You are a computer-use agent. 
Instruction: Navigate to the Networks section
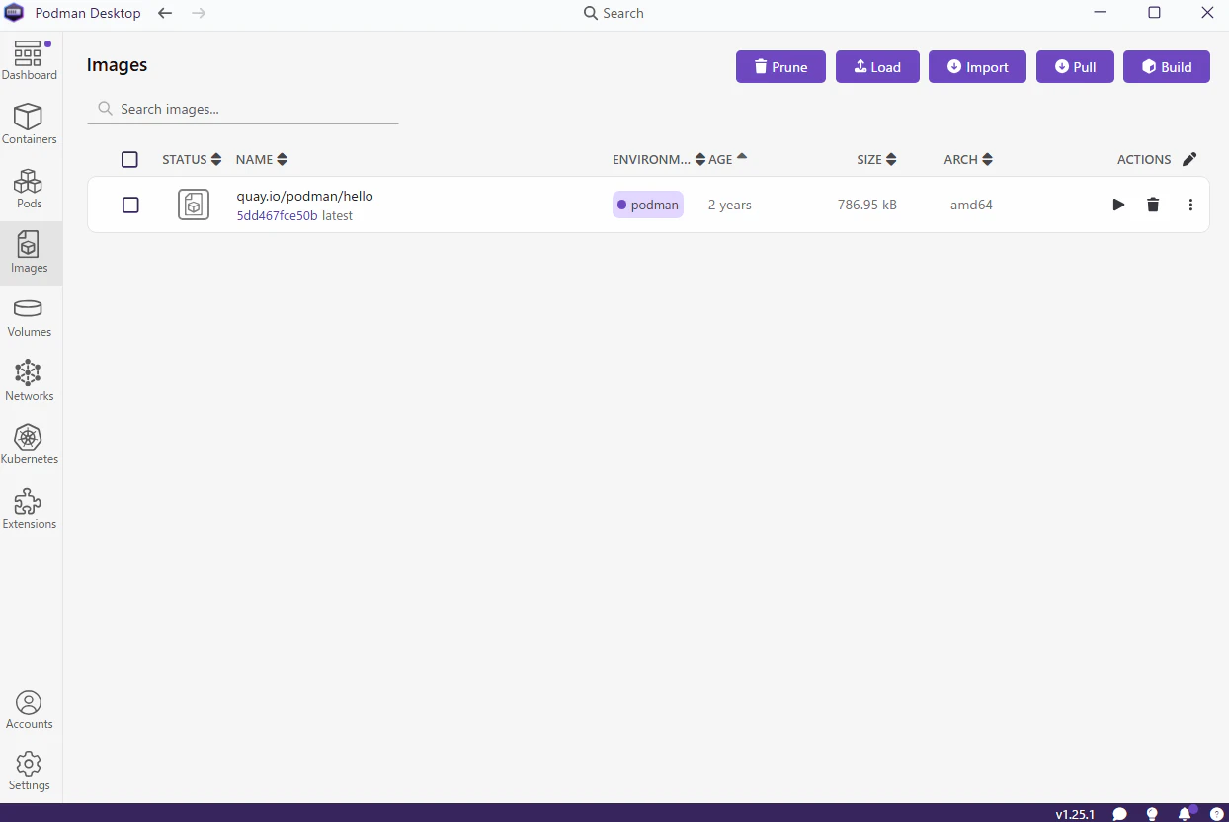[30, 381]
